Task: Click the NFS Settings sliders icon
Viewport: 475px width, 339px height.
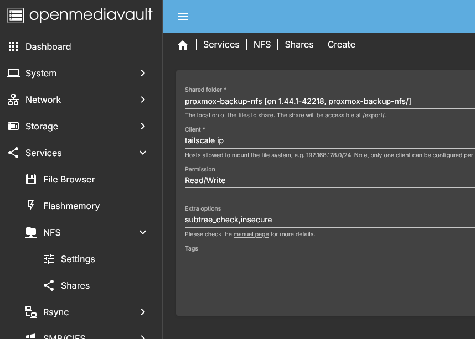Action: (x=49, y=259)
